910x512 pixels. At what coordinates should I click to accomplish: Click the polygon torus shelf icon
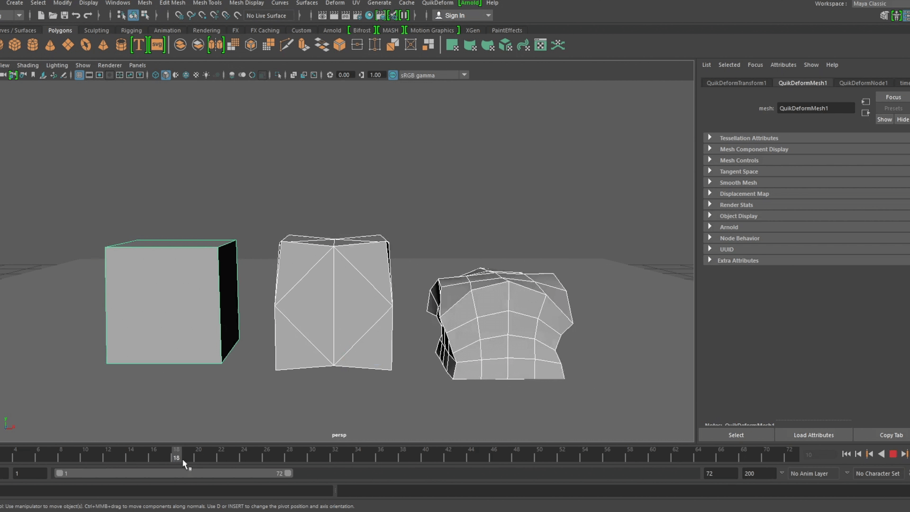(85, 45)
